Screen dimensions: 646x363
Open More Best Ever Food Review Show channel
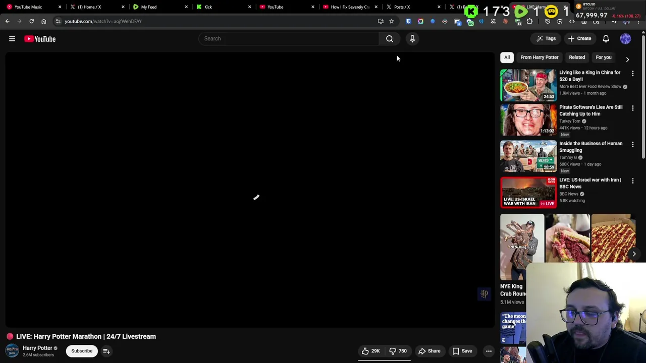pos(590,87)
